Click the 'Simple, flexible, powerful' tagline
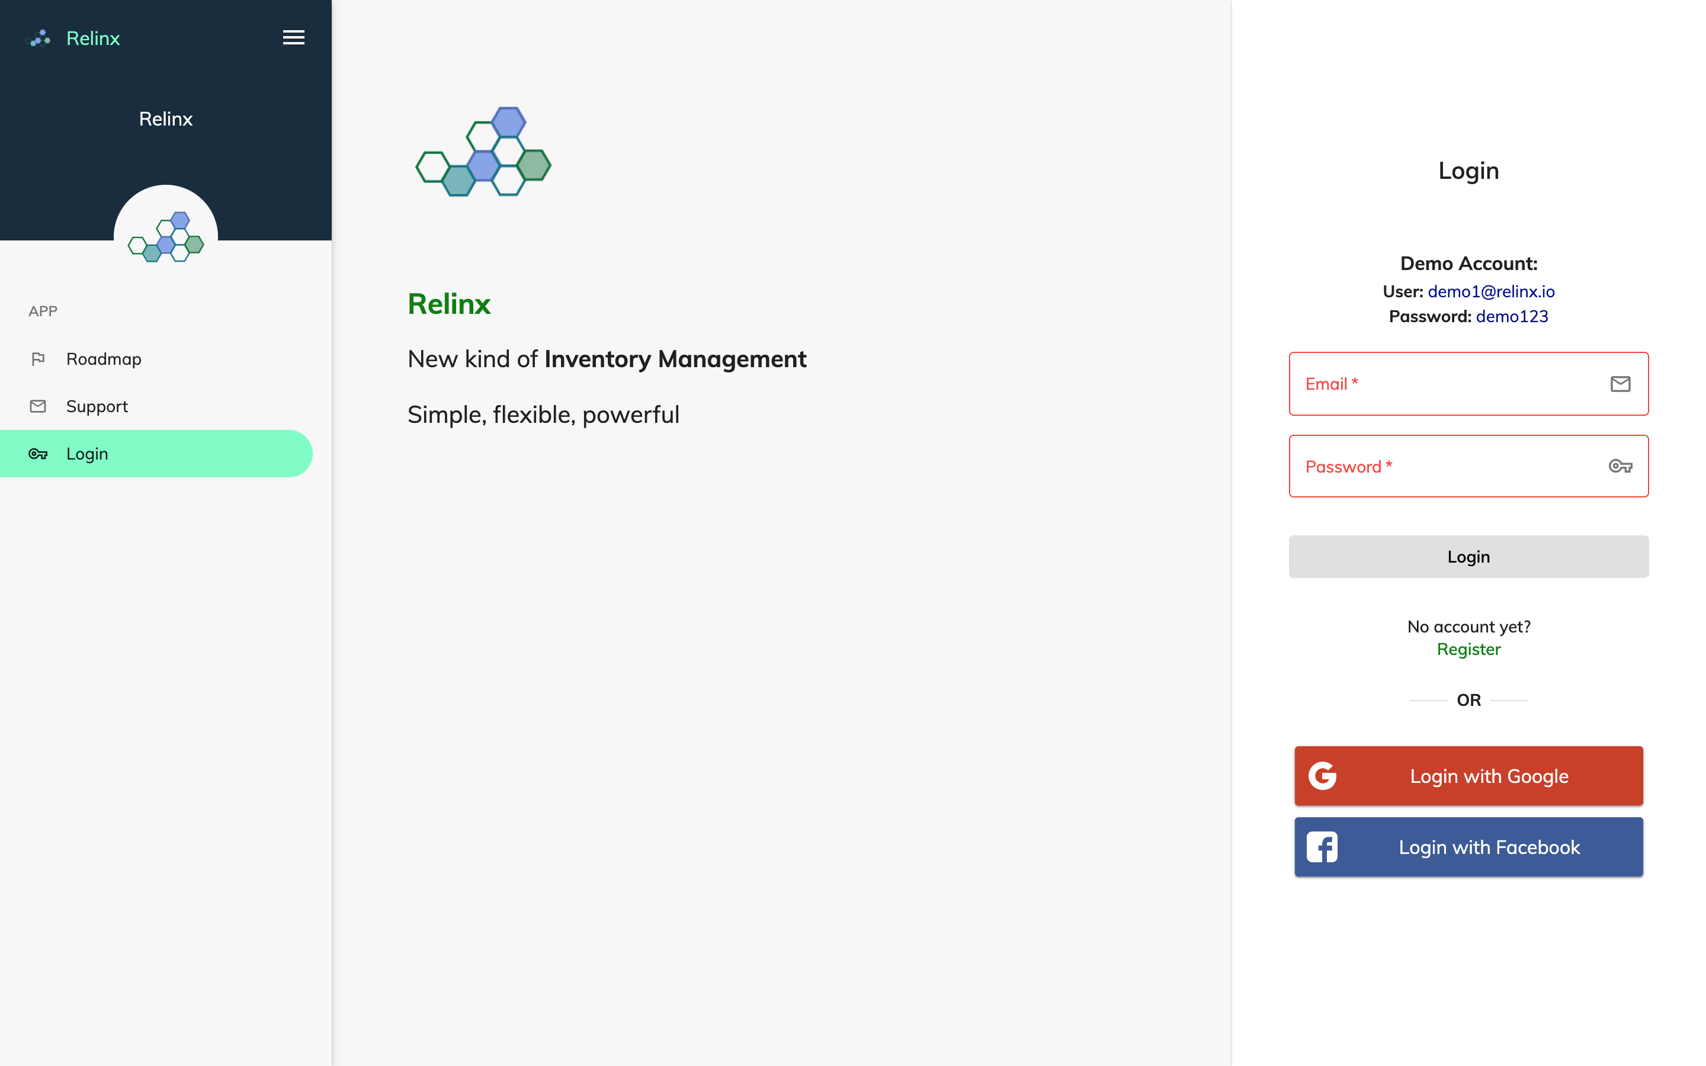 pos(544,415)
